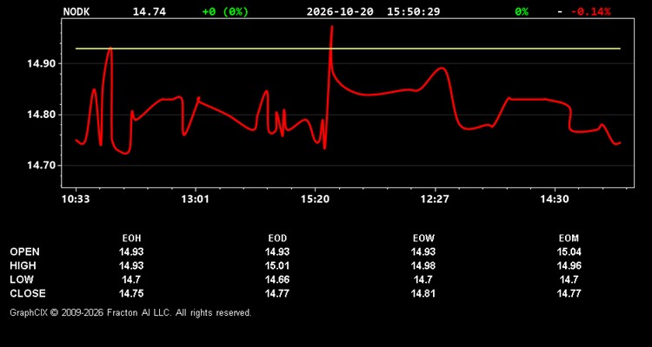Click the EOH high value 14.93

[131, 265]
